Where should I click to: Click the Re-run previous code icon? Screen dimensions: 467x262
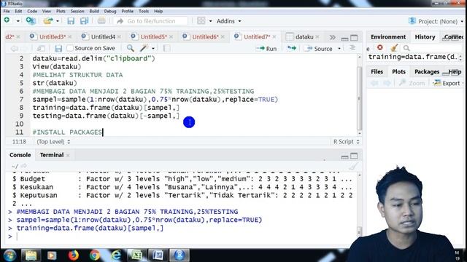pos(291,48)
